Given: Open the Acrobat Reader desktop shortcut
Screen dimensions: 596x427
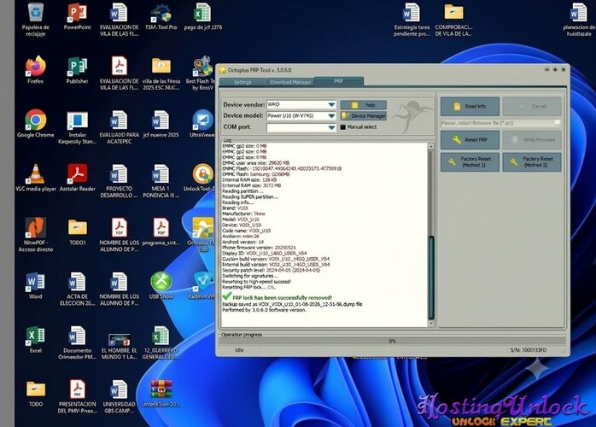Looking at the screenshot, I should click(x=77, y=178).
